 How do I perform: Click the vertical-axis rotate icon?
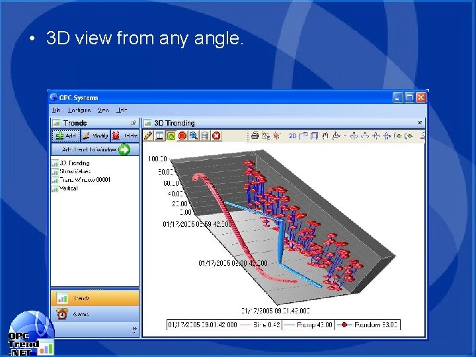(354, 136)
